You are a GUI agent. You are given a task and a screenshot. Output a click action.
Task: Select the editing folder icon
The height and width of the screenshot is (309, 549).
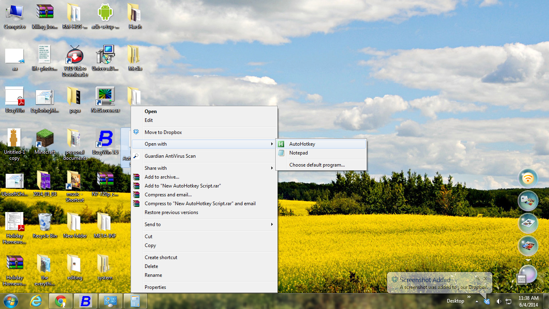click(75, 268)
